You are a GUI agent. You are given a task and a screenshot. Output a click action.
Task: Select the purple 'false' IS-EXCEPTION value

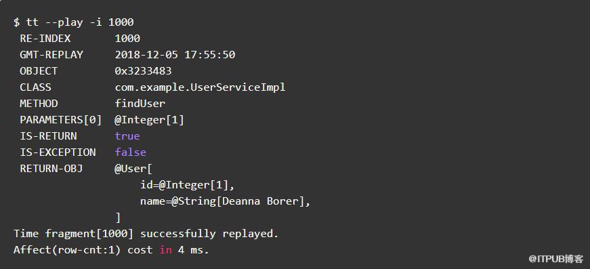[131, 152]
